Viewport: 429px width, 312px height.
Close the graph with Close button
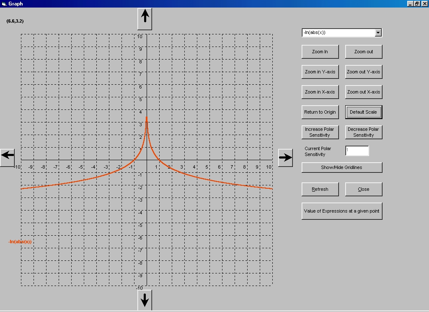364,189
